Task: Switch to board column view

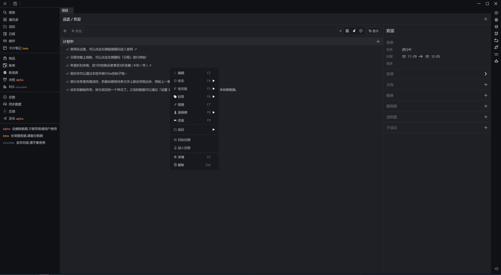Action: click(x=347, y=31)
